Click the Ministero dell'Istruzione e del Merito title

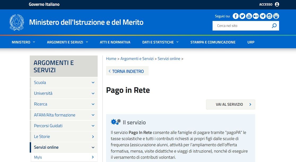coord(86,22)
